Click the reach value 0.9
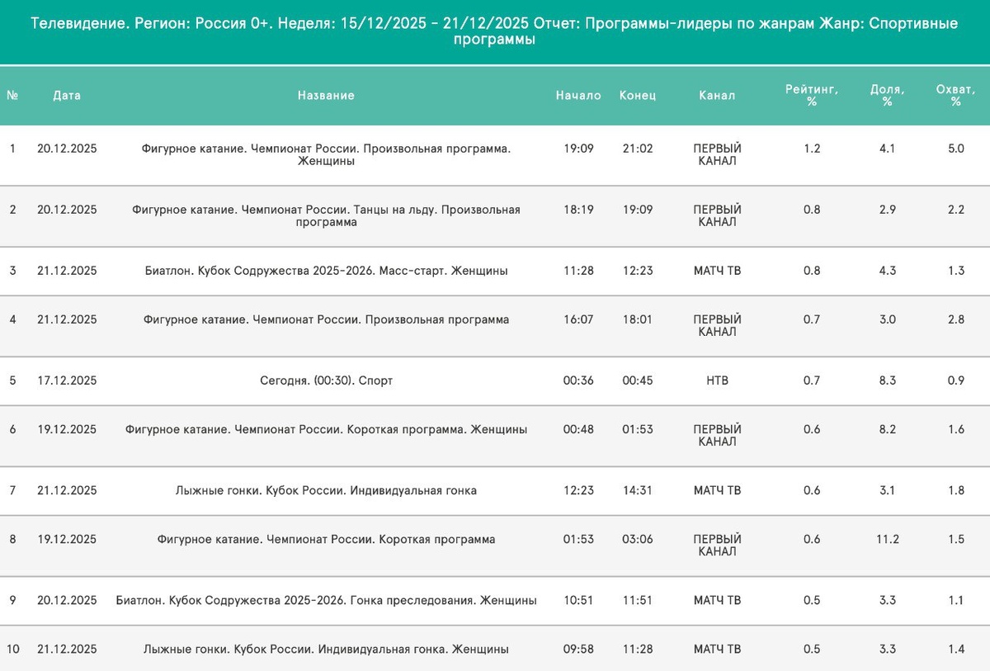The width and height of the screenshot is (990, 671). click(x=956, y=380)
